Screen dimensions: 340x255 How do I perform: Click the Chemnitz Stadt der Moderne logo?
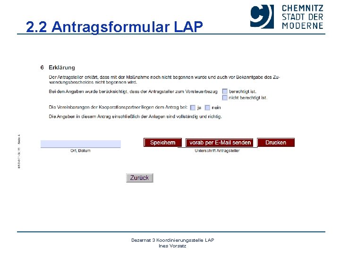(x=287, y=17)
